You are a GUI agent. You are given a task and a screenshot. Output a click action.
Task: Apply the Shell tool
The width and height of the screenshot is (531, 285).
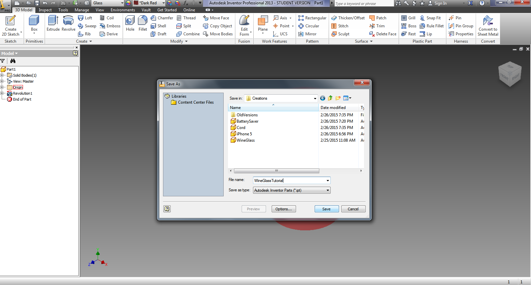click(x=158, y=26)
